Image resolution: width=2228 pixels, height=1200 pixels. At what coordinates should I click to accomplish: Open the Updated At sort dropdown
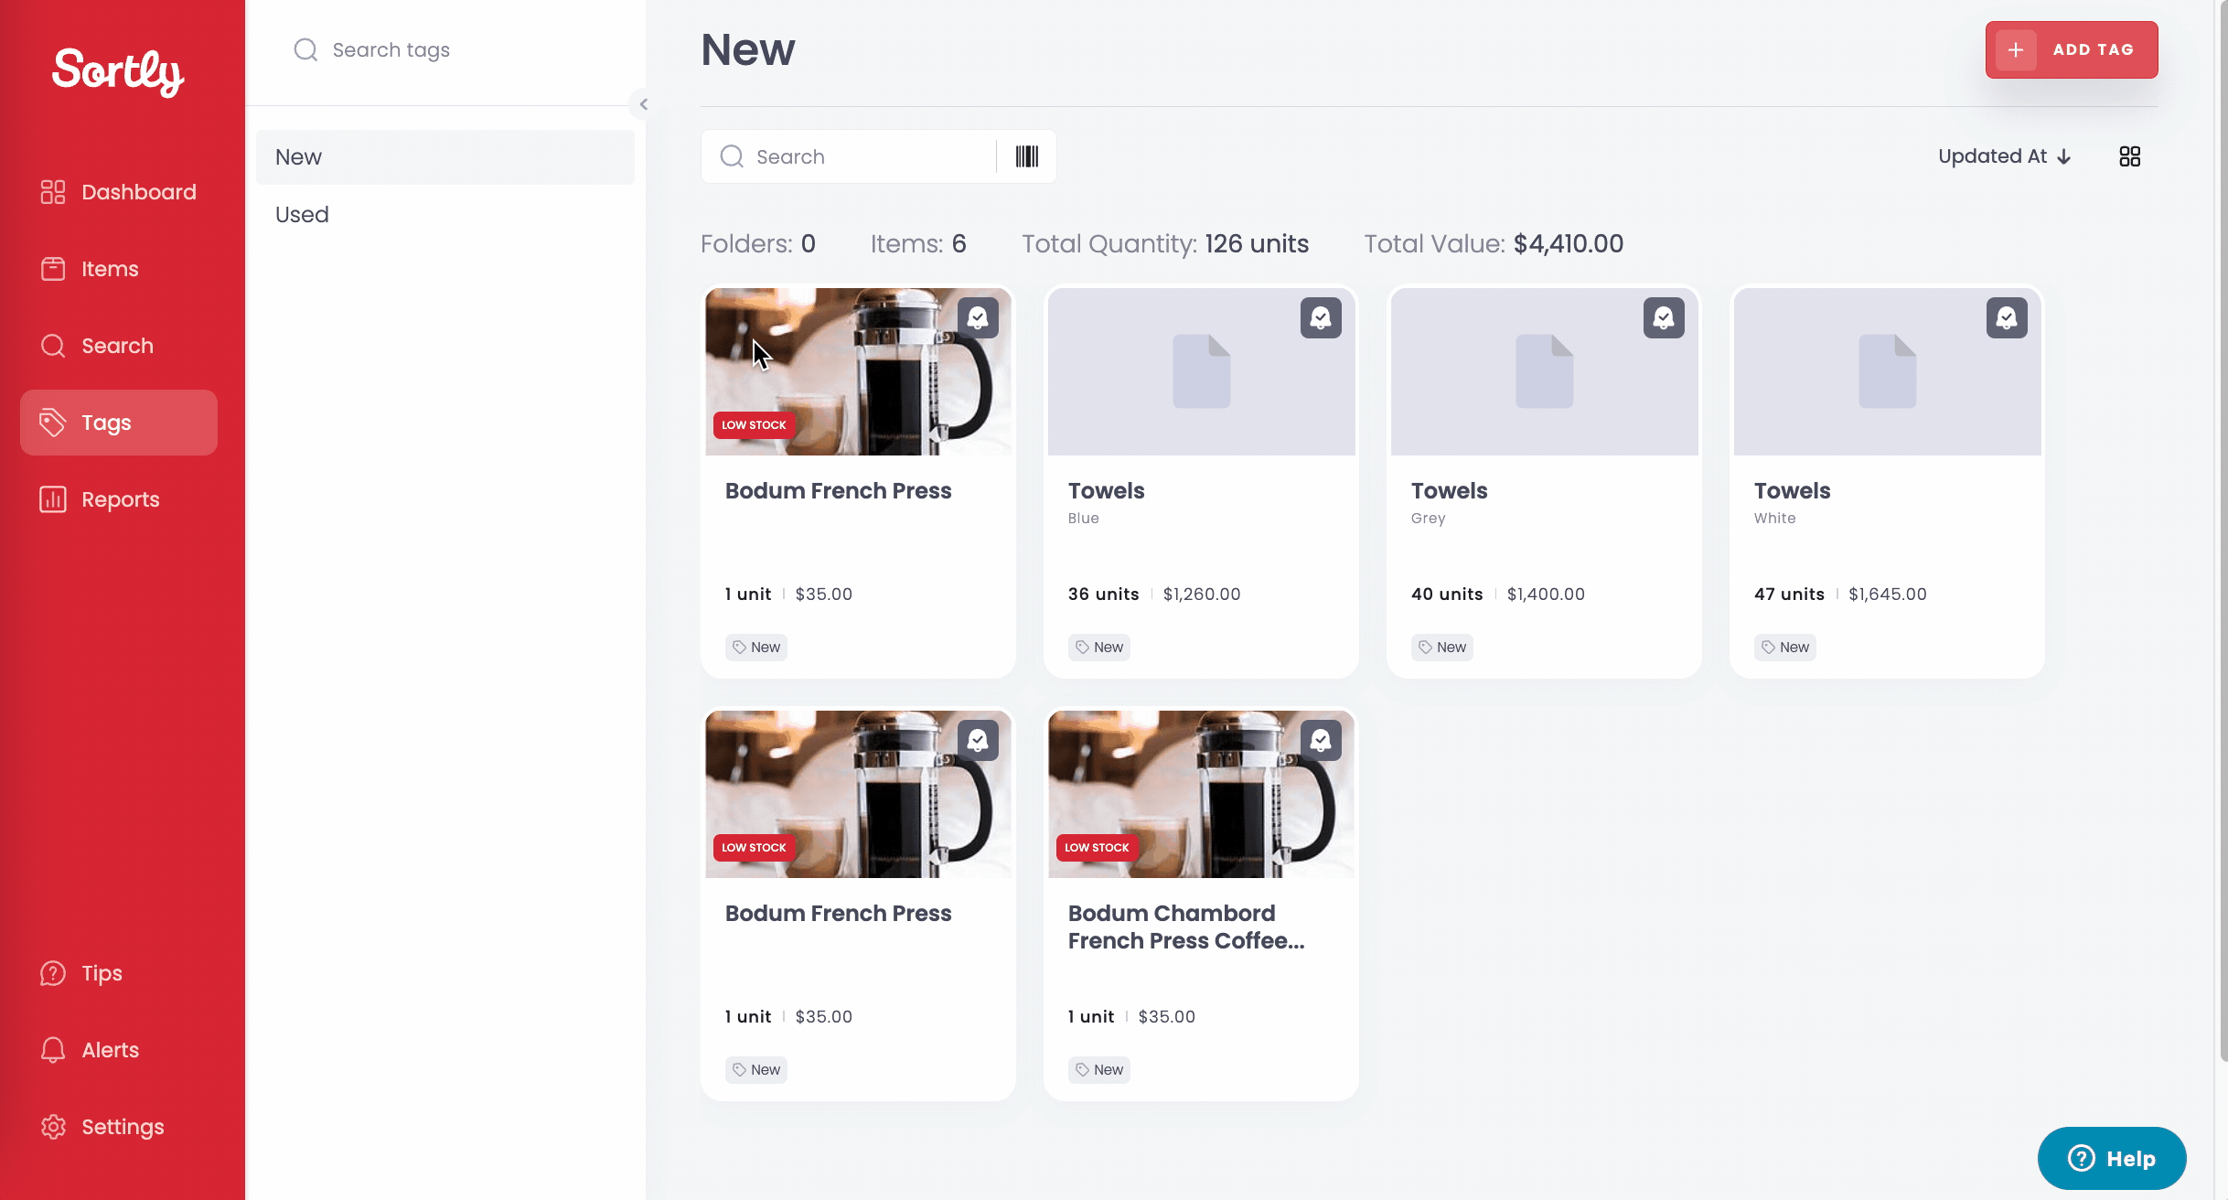coord(2005,156)
